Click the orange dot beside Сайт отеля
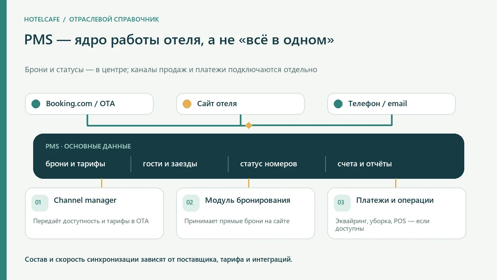The width and height of the screenshot is (497, 280). (x=187, y=104)
